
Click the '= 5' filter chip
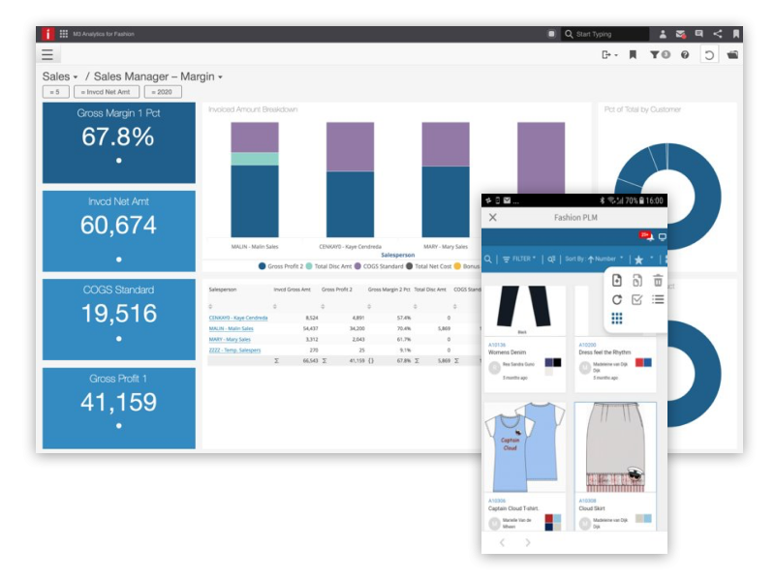(x=55, y=92)
